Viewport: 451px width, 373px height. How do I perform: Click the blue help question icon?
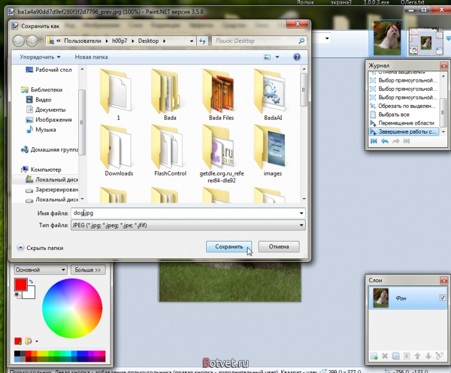click(297, 57)
